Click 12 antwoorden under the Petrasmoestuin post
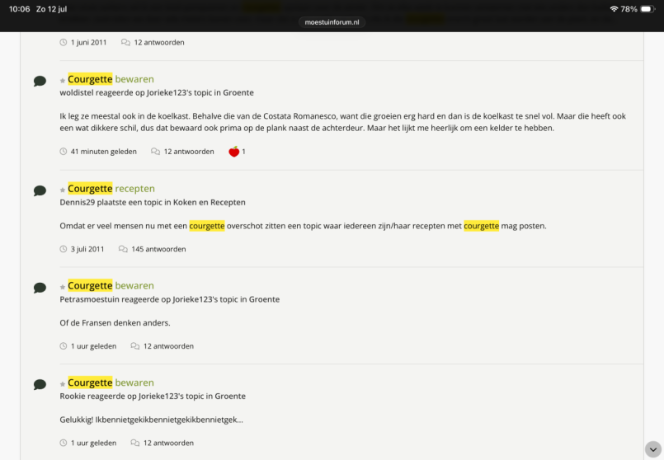 tap(168, 346)
